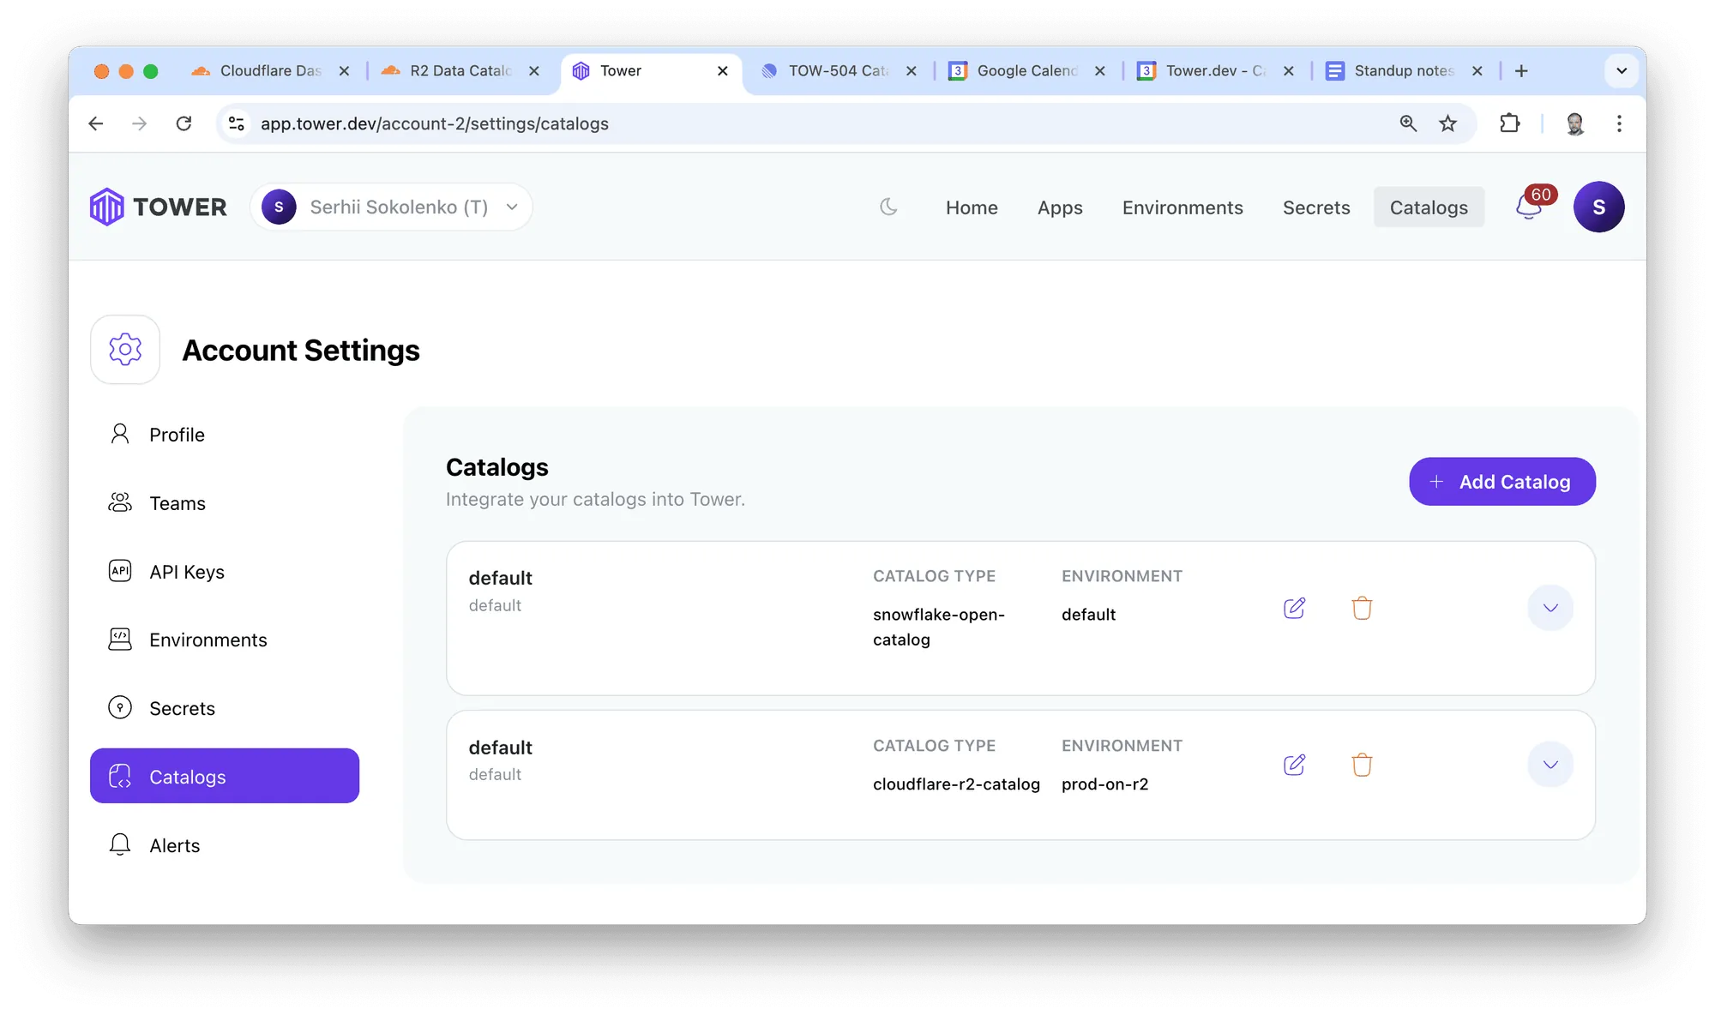Select Catalogs in top navigation

click(1429, 207)
